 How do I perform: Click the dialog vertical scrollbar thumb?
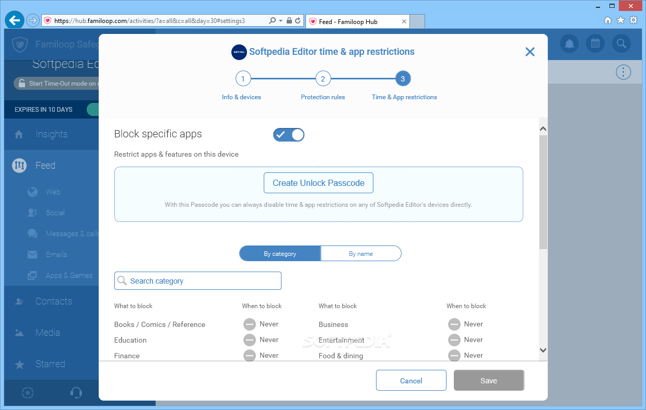point(543,192)
